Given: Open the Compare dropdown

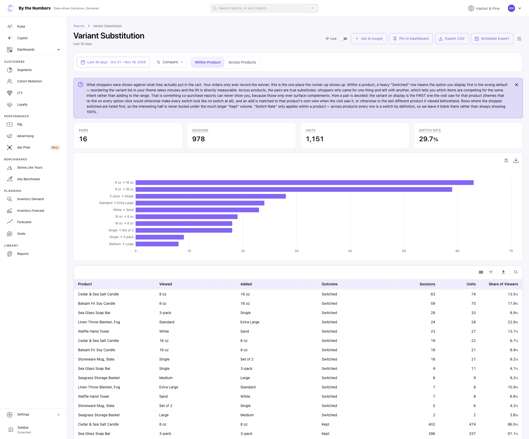Looking at the screenshot, I should pos(170,62).
